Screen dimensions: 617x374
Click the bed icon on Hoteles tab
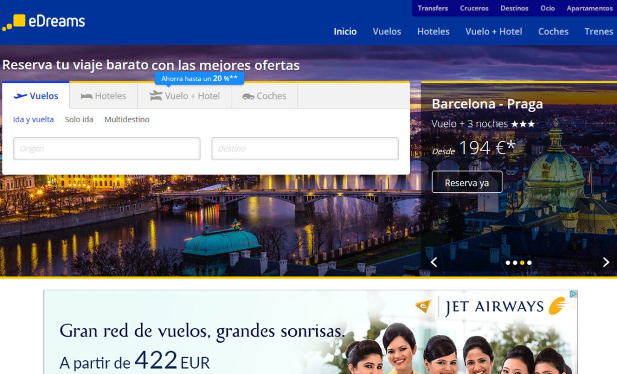(x=86, y=96)
